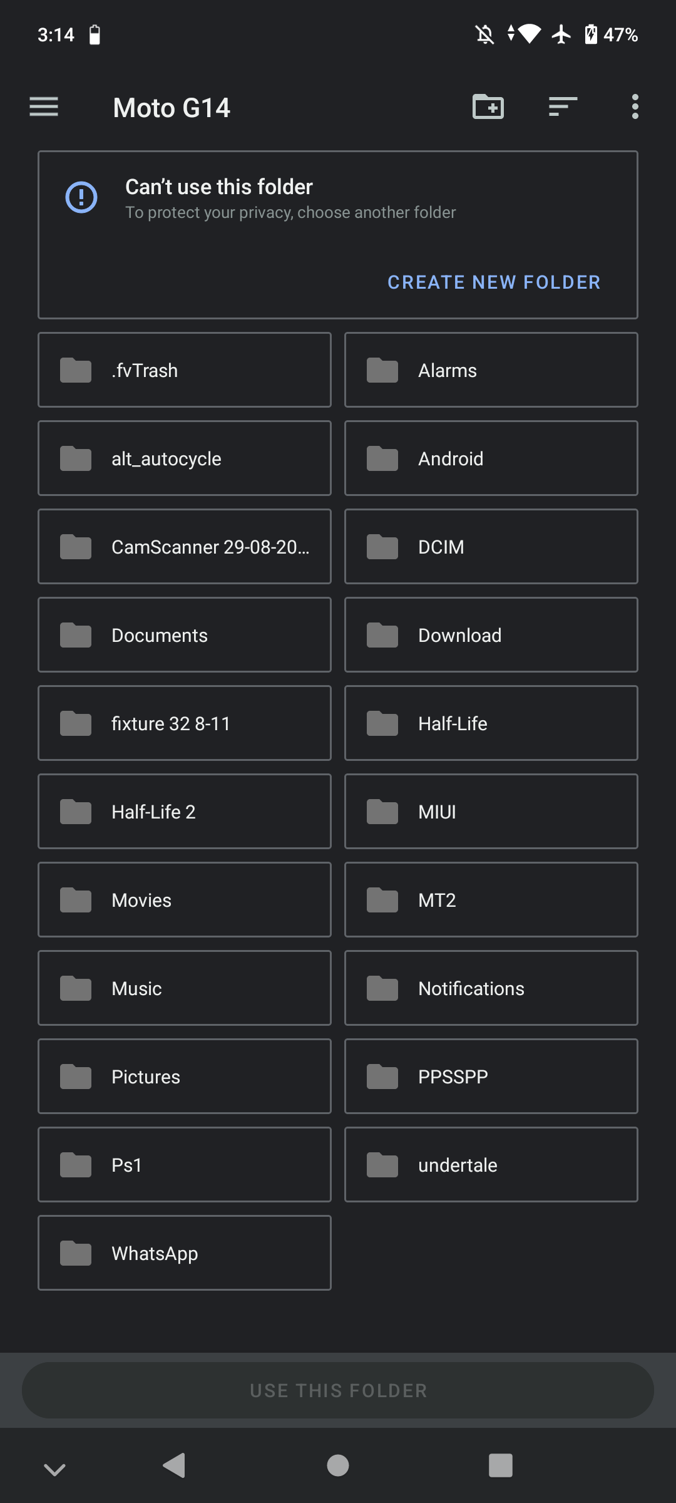Image resolution: width=676 pixels, height=1503 pixels.
Task: Open the Download folder
Action: (491, 635)
